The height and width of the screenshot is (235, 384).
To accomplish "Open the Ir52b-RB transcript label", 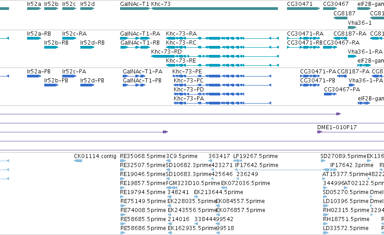I will (x=56, y=42).
